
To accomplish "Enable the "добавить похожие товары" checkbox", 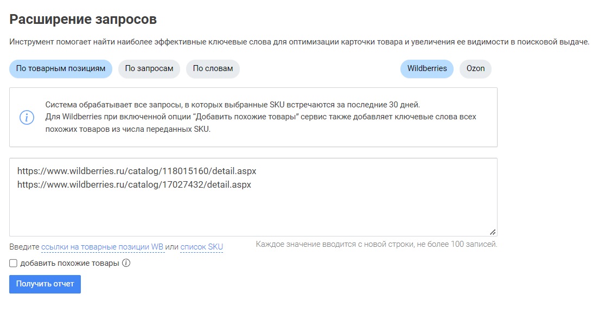I will [x=14, y=264].
